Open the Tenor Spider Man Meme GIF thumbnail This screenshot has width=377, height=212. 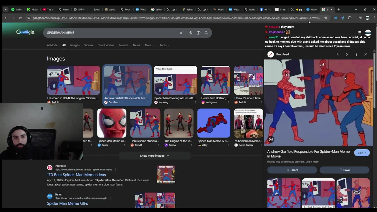click(x=112, y=123)
